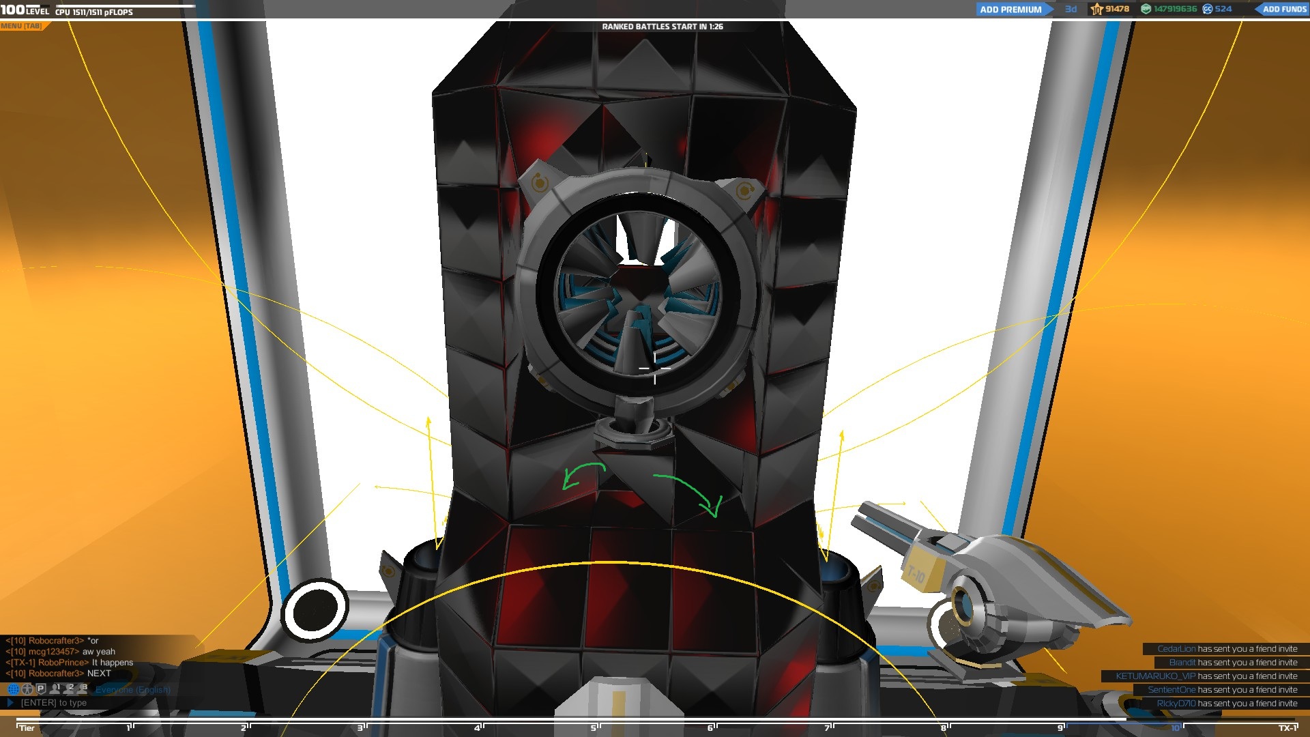Click the blue arrow beside chat input
This screenshot has height=737, width=1310.
click(x=10, y=702)
